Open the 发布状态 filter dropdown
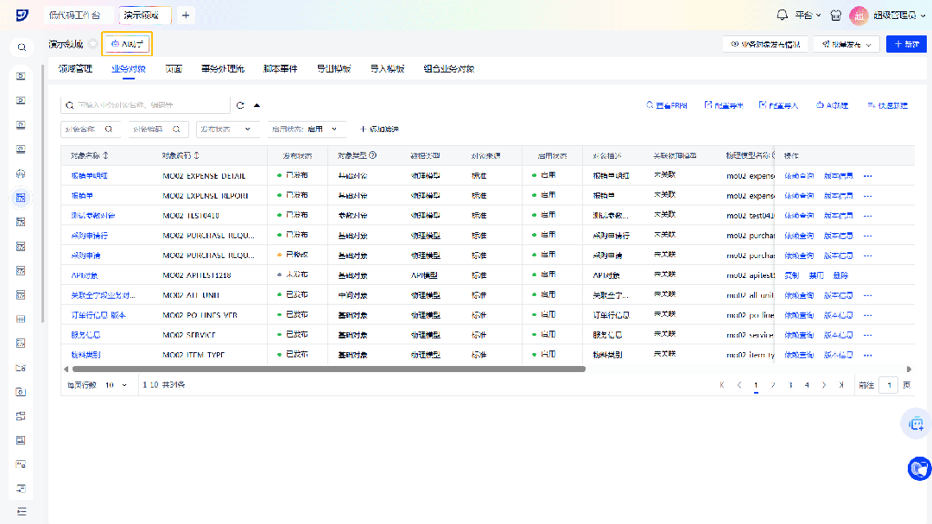This screenshot has height=524, width=932. click(228, 129)
